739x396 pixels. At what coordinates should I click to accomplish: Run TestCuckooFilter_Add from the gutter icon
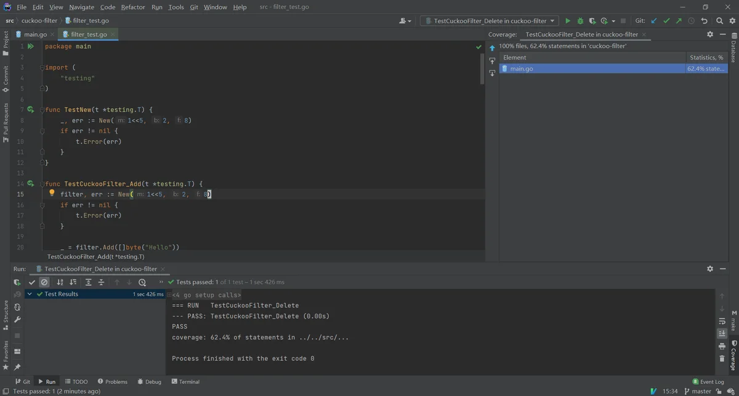point(30,183)
